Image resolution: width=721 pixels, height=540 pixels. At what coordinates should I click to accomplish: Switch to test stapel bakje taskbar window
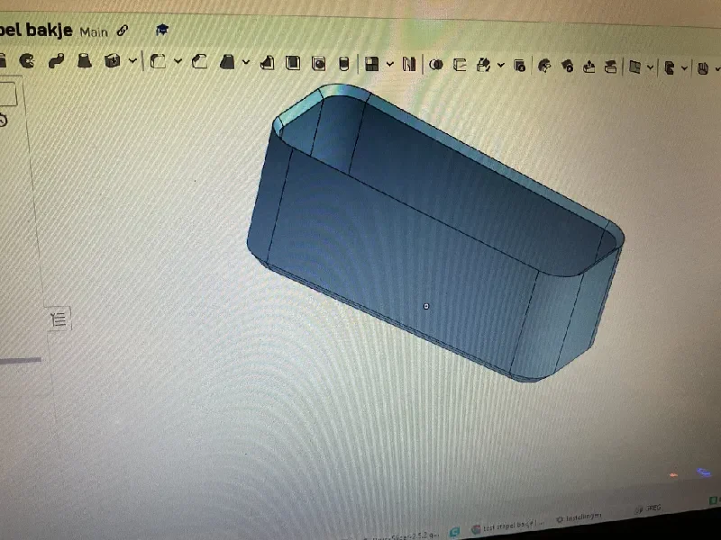(x=508, y=526)
